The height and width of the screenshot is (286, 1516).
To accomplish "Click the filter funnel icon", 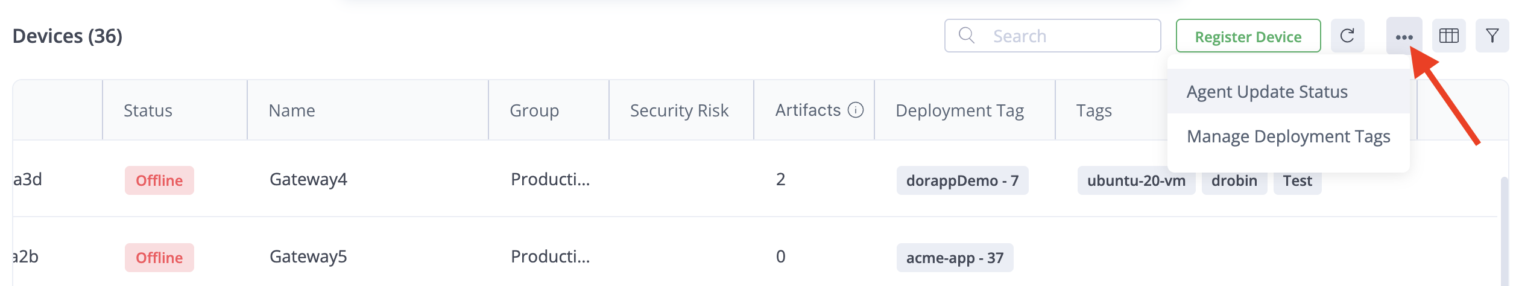I will tap(1492, 36).
